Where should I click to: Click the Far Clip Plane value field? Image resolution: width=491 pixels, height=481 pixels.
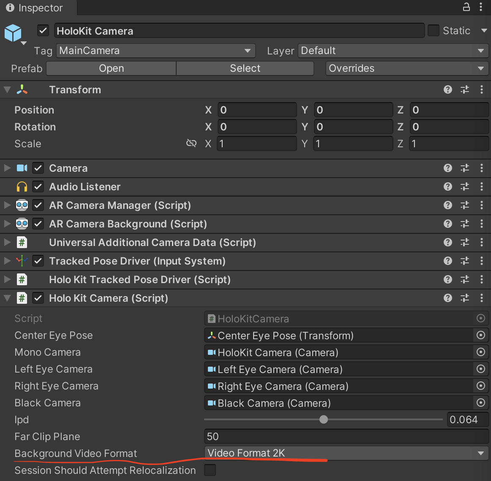[346, 436]
